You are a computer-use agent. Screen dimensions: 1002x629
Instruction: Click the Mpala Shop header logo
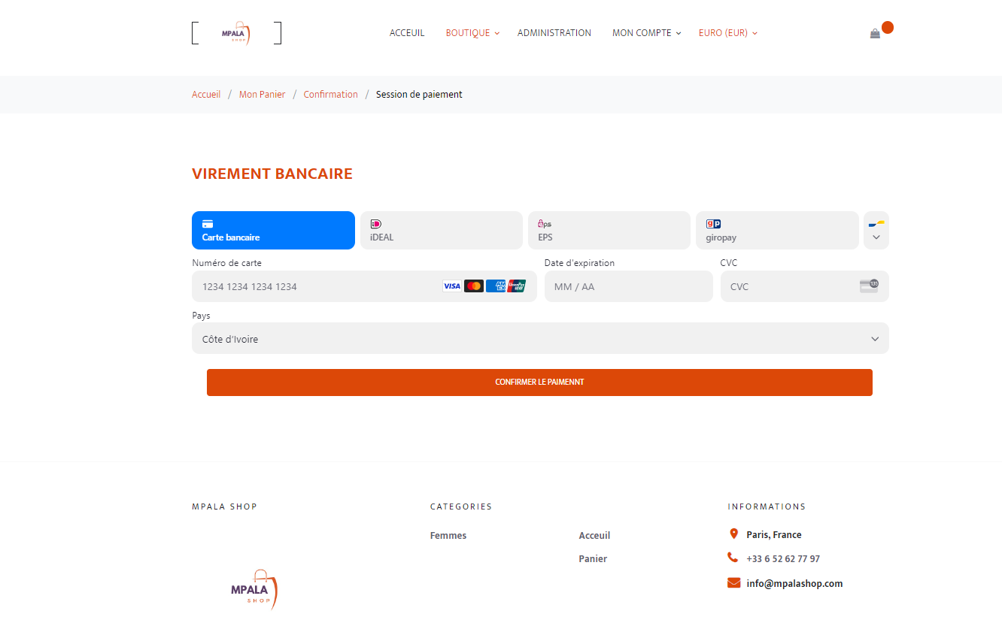[237, 33]
